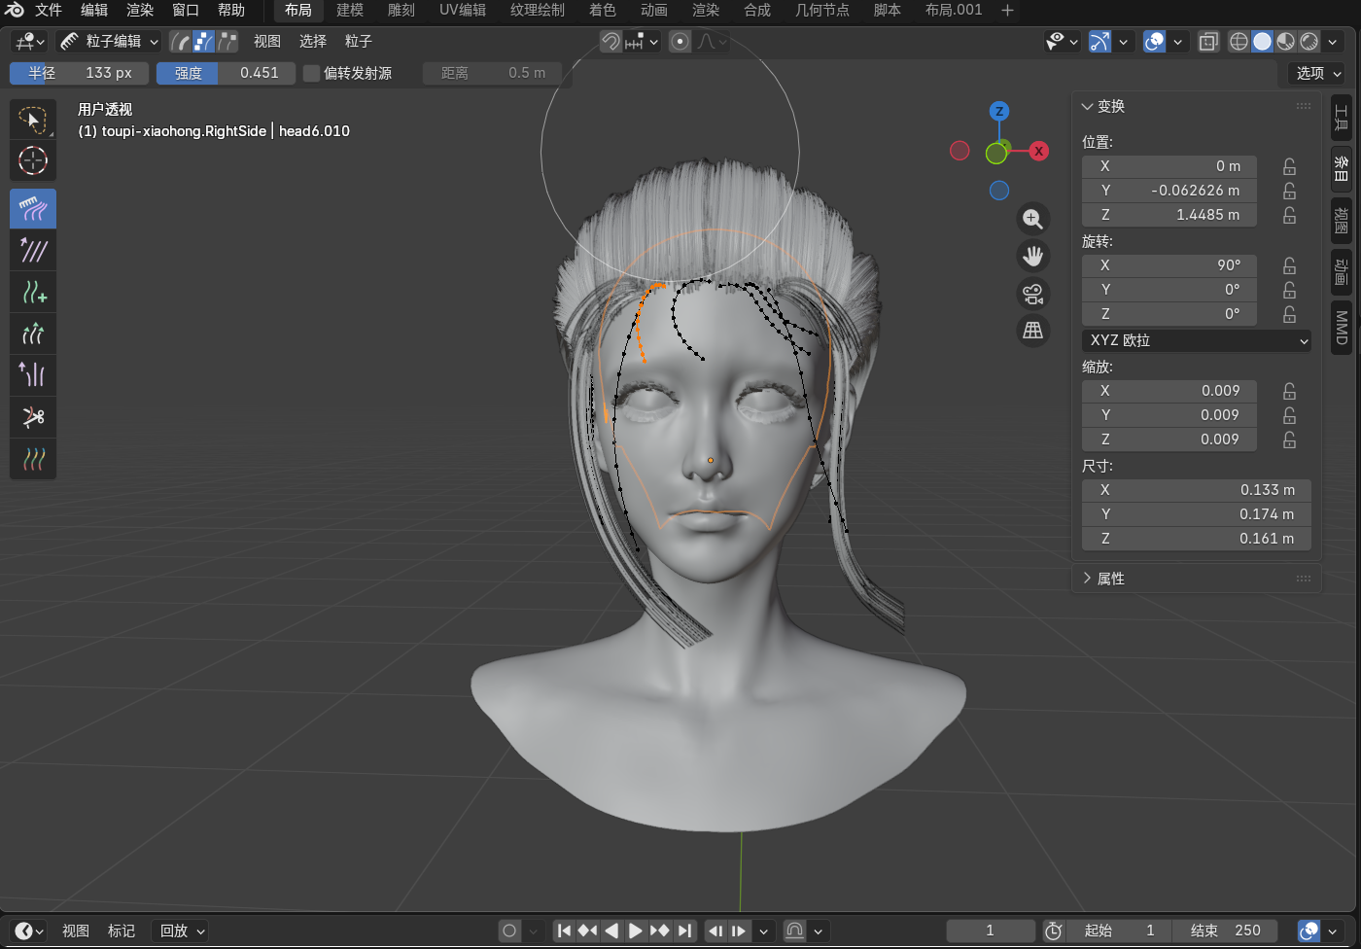Toggle camera view in the viewport
The image size is (1361, 949).
pos(1032,293)
